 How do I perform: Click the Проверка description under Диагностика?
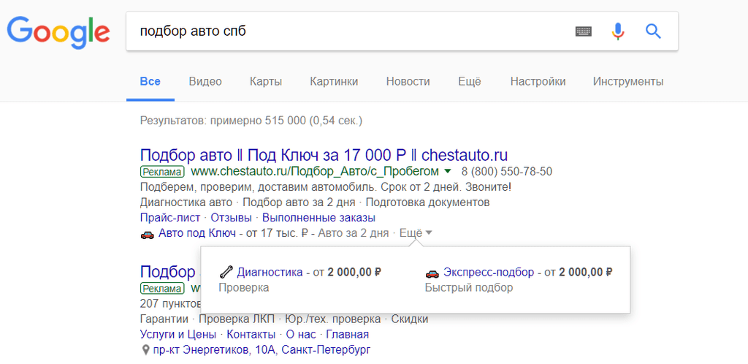click(x=244, y=288)
